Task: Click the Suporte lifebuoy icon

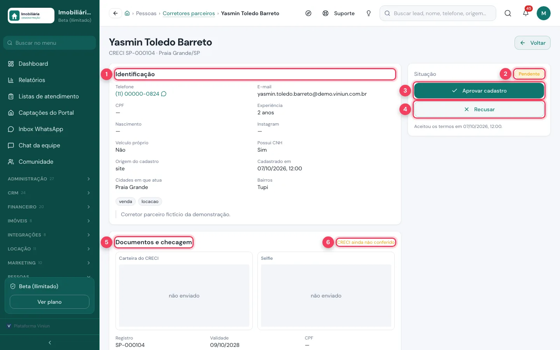Action: (x=325, y=13)
